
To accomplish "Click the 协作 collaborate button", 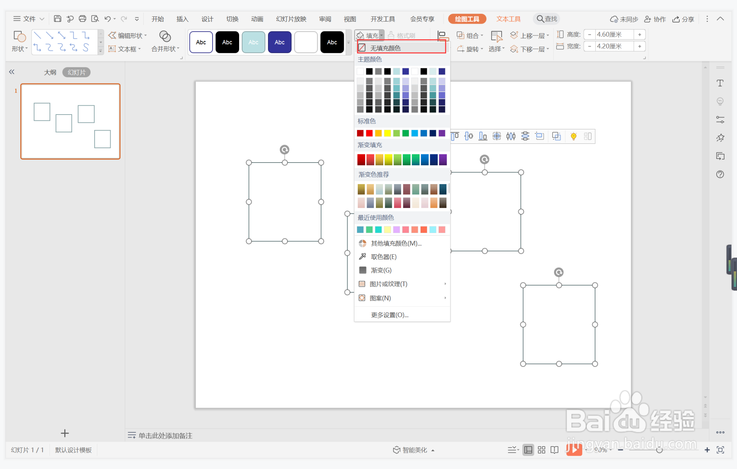I will point(655,19).
